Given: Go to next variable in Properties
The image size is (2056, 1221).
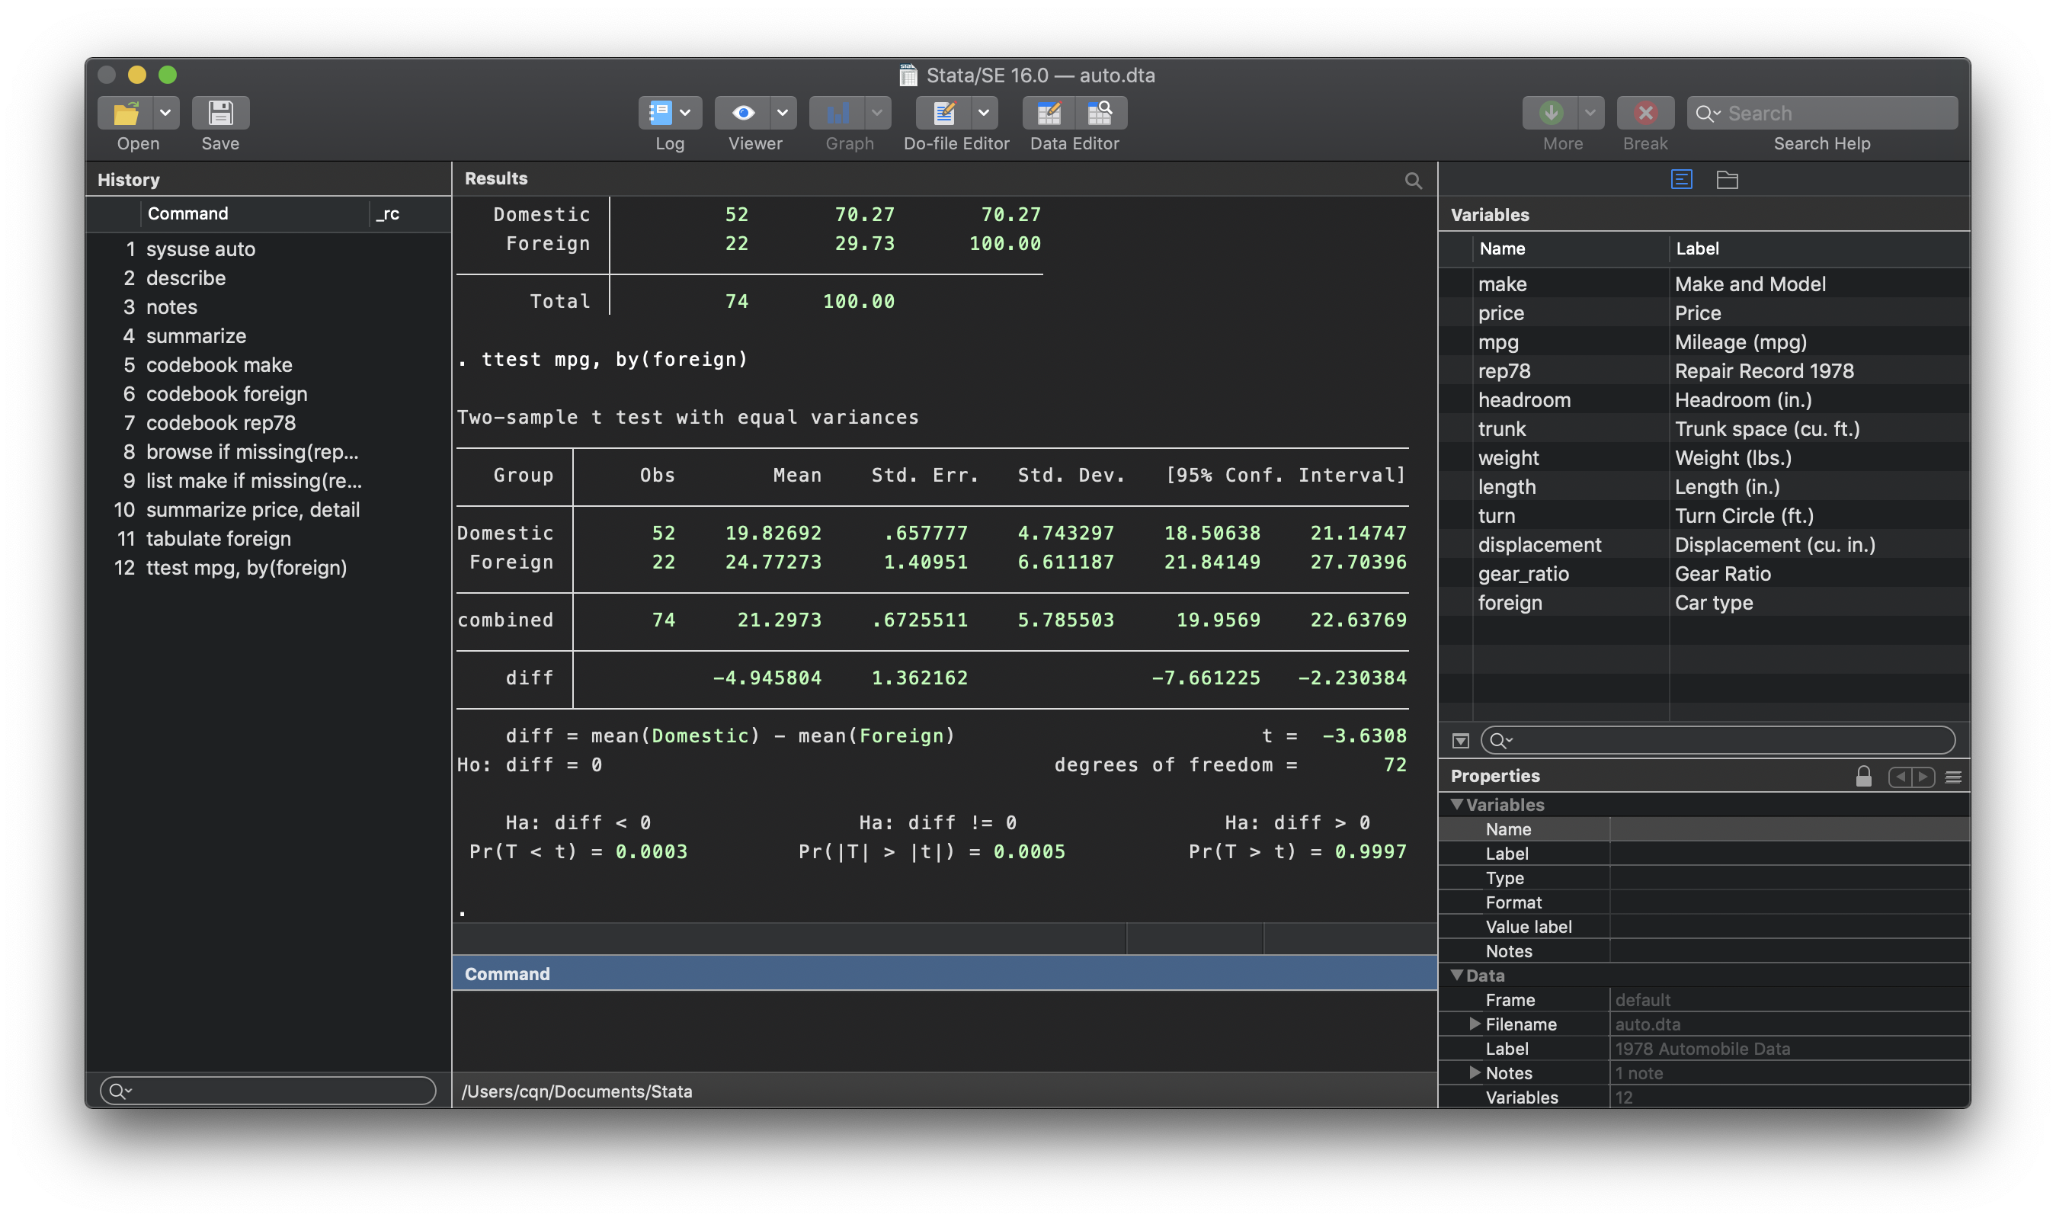Looking at the screenshot, I should (1923, 777).
